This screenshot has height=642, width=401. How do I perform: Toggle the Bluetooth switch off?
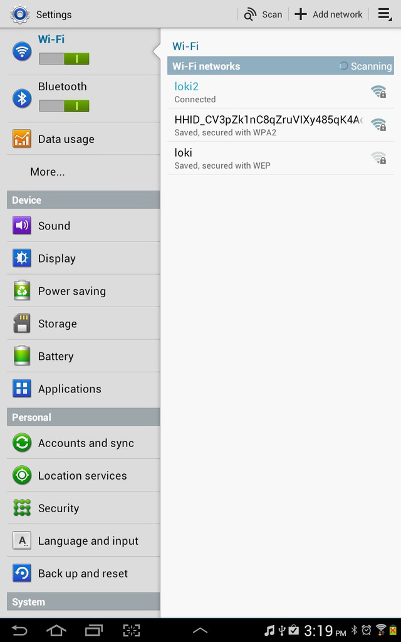point(65,106)
